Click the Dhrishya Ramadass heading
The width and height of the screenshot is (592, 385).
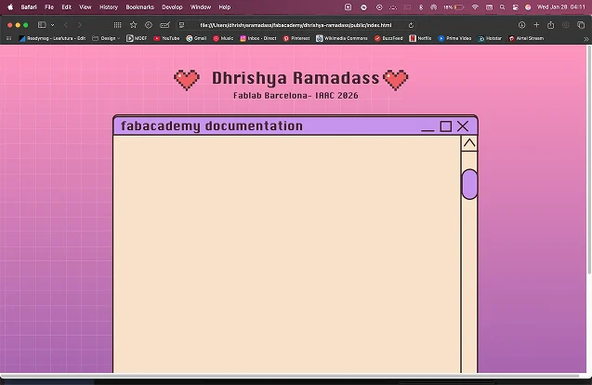click(296, 78)
